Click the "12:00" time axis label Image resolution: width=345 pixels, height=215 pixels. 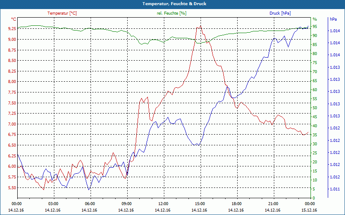coord(163,204)
